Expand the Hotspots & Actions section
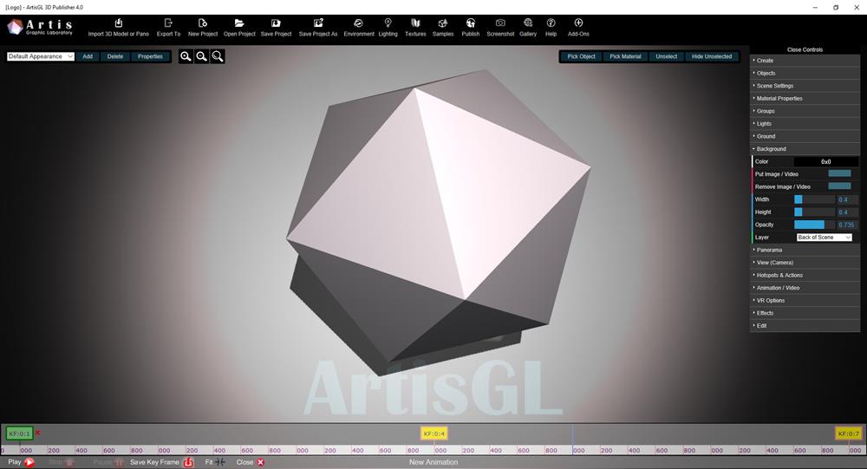867x469 pixels. (x=805, y=276)
